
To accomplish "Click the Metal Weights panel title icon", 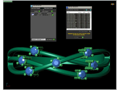I will click(67, 7).
